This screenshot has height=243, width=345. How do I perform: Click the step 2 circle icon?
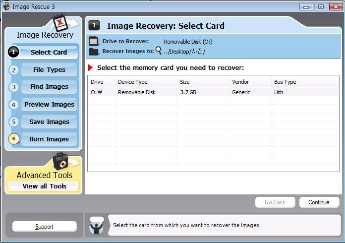pyautogui.click(x=14, y=70)
